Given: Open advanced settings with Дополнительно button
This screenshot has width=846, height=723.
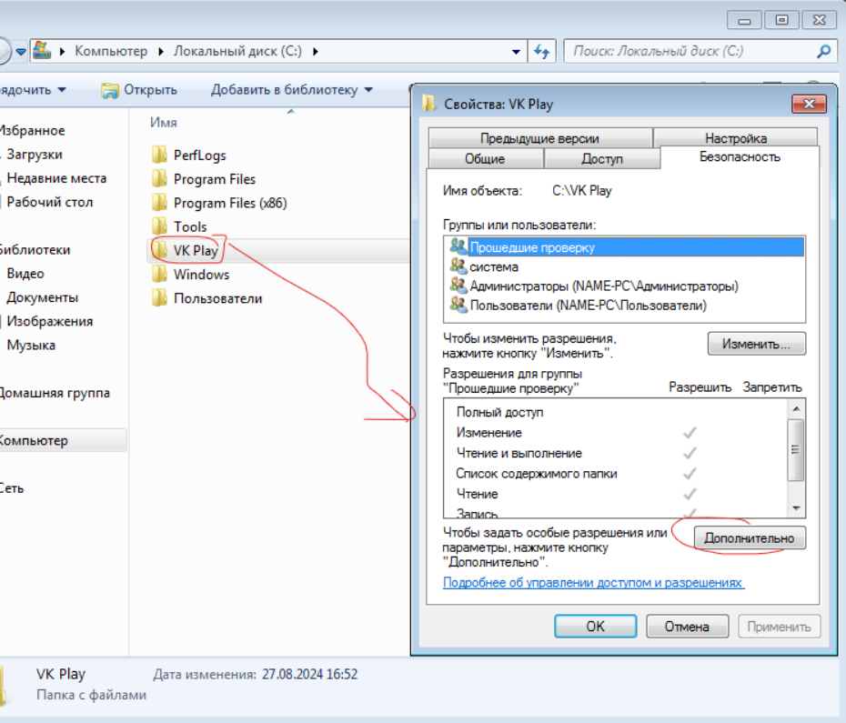Looking at the screenshot, I should click(x=750, y=538).
